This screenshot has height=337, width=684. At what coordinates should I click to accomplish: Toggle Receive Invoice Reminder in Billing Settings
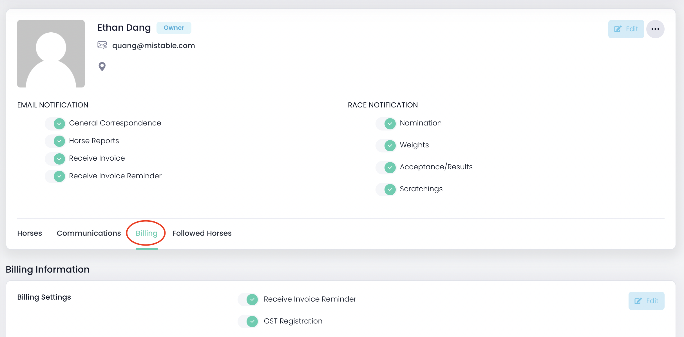tap(248, 300)
